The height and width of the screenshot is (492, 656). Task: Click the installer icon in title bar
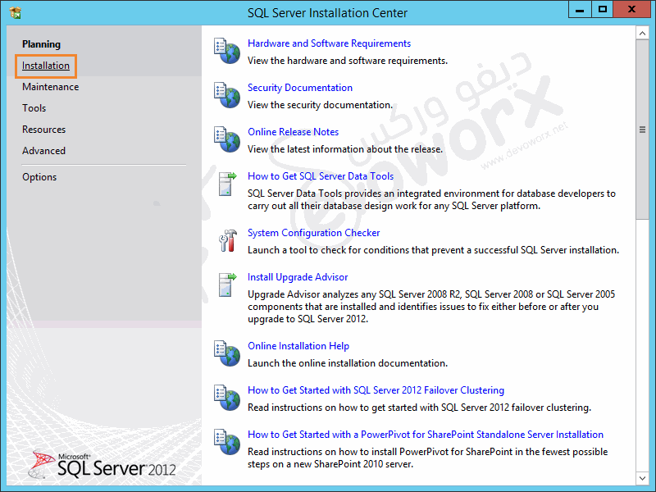click(15, 12)
